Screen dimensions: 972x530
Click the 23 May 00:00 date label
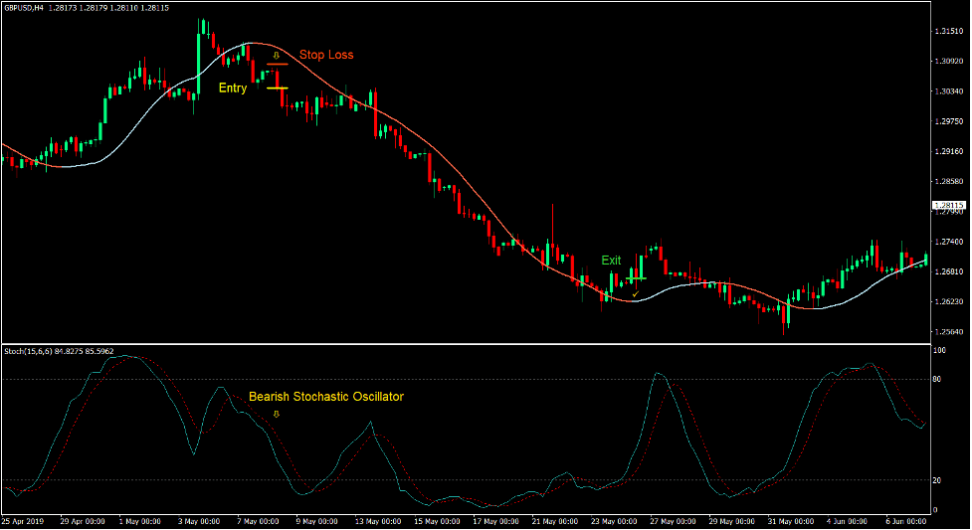tap(614, 521)
